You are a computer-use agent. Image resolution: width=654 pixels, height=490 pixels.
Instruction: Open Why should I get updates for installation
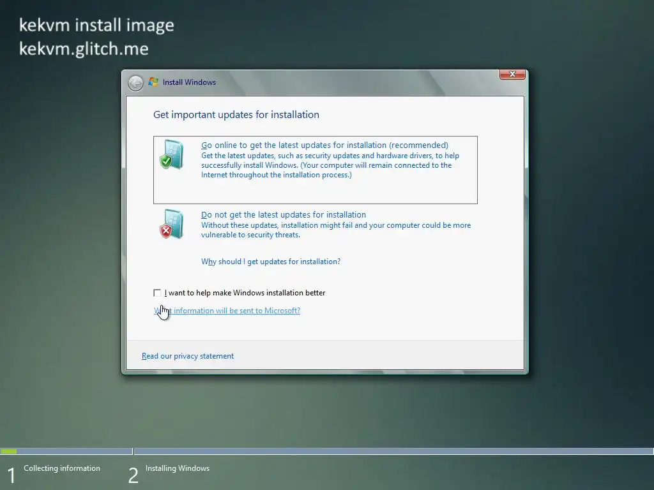coord(271,262)
